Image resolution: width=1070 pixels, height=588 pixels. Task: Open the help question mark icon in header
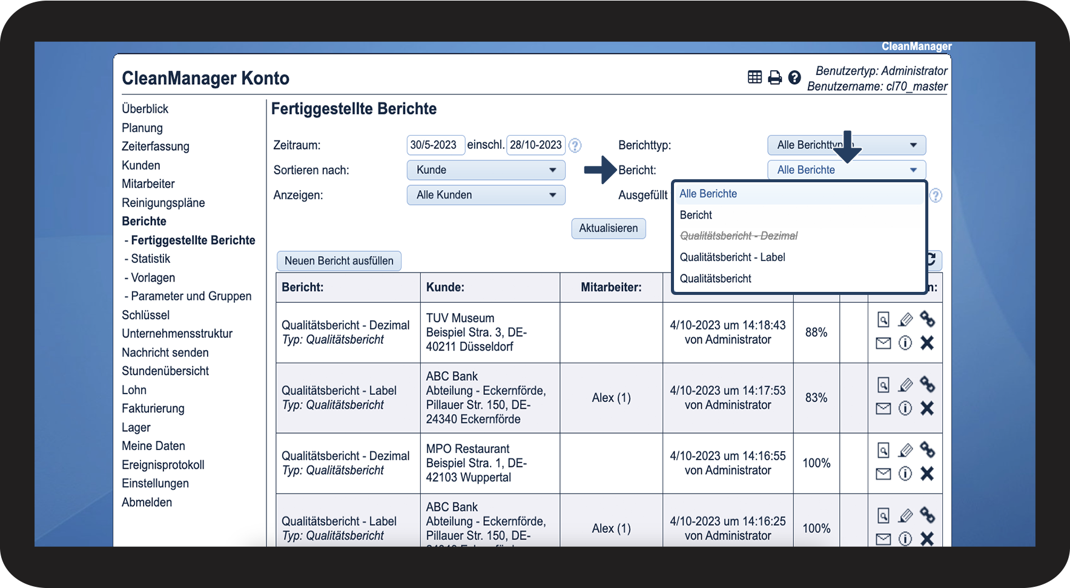(x=794, y=77)
